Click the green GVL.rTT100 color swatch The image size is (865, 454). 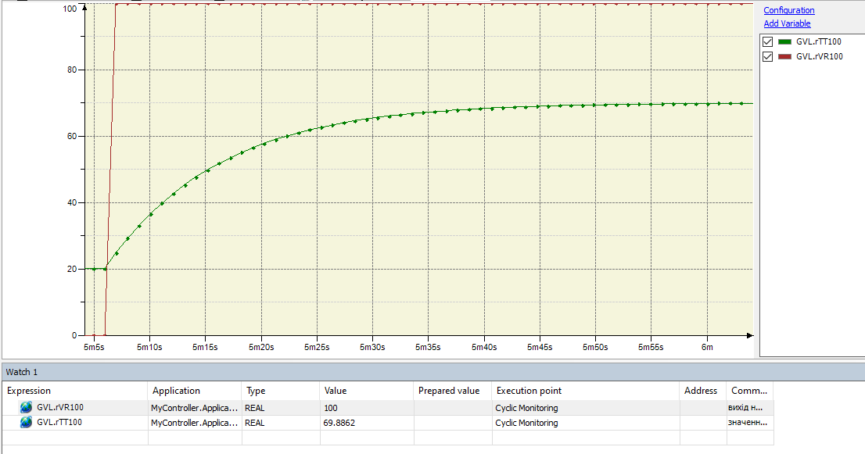[x=785, y=42]
